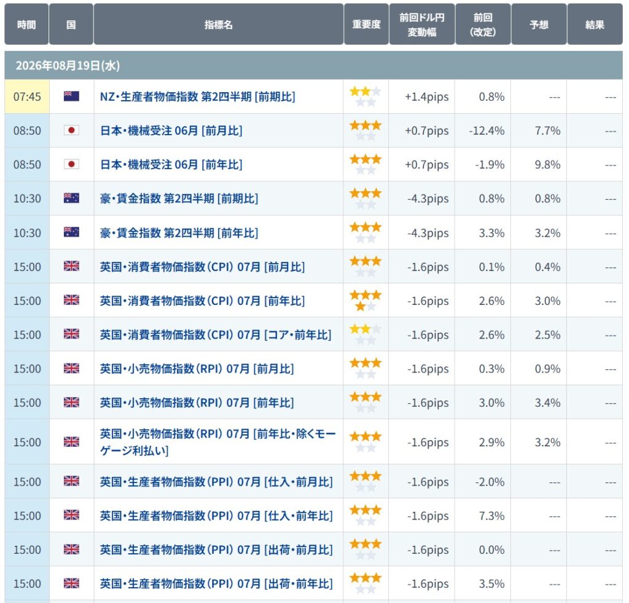Open 英国CPI 07月 [コア・前年比] link
Screen dimensions: 629x603
[x=216, y=335]
